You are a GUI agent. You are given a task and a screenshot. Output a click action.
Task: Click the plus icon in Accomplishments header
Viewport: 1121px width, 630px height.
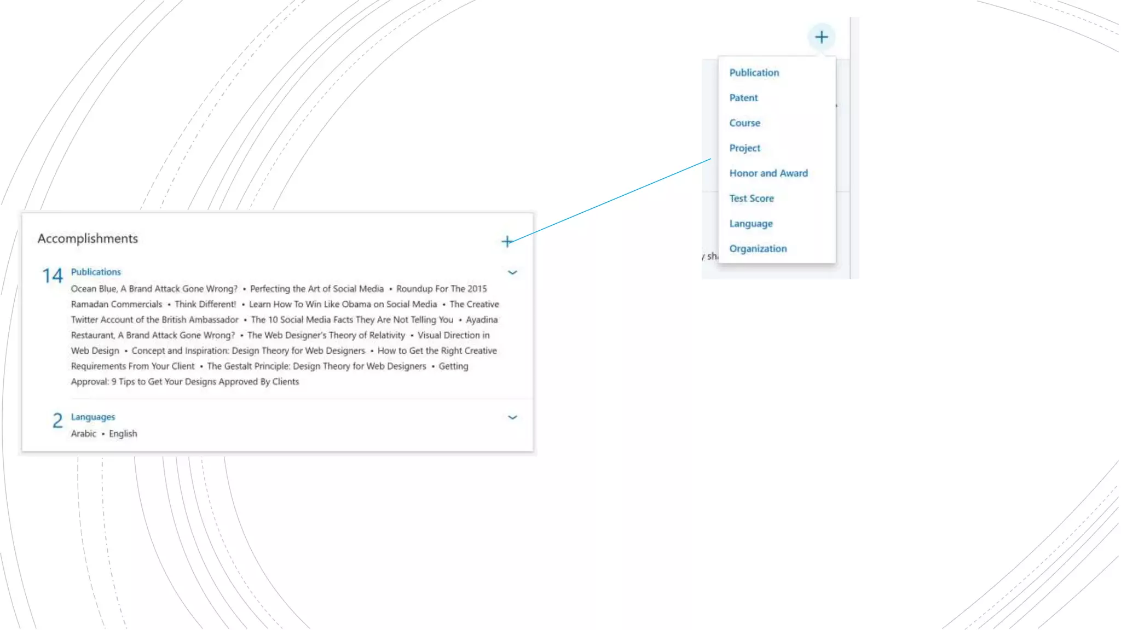tap(507, 241)
